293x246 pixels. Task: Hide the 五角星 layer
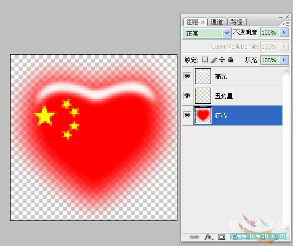187,96
